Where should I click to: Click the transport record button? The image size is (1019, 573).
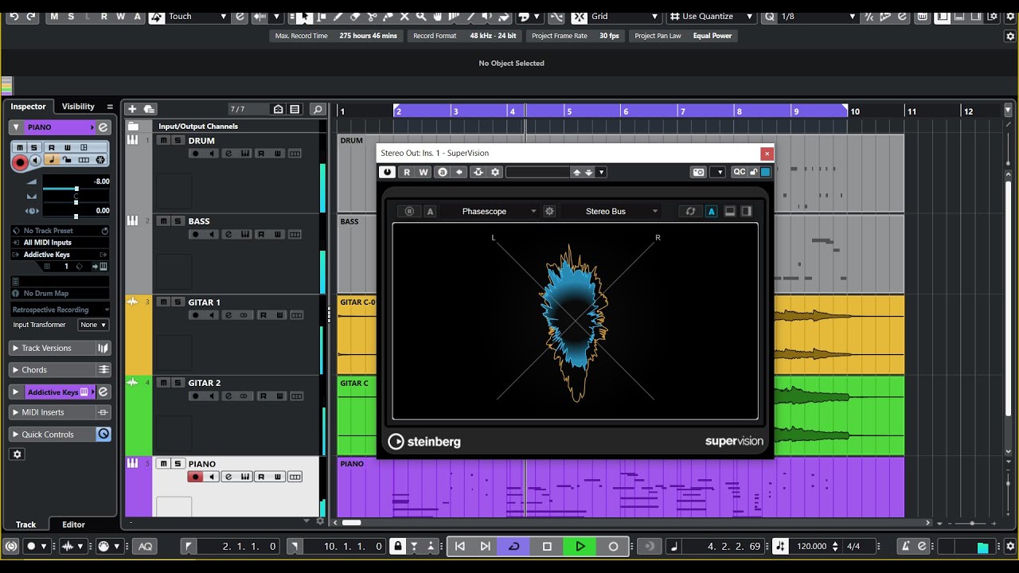coord(613,546)
